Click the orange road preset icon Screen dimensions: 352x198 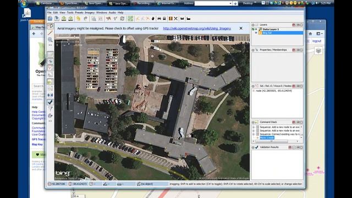pos(170,19)
